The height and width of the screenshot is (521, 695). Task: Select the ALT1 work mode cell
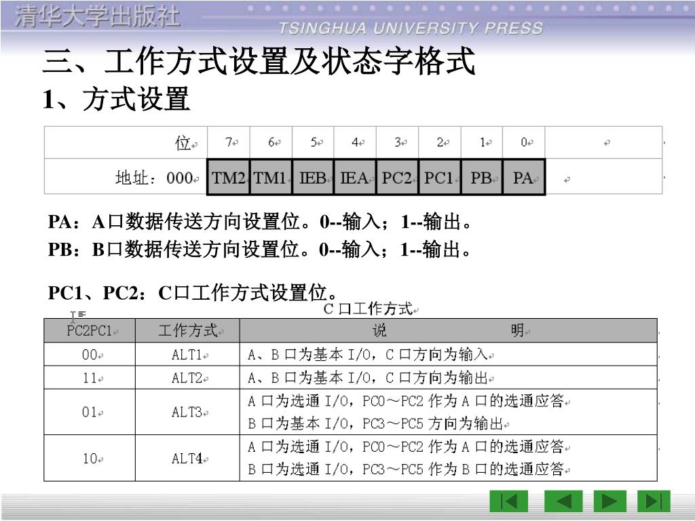pyautogui.click(x=187, y=354)
